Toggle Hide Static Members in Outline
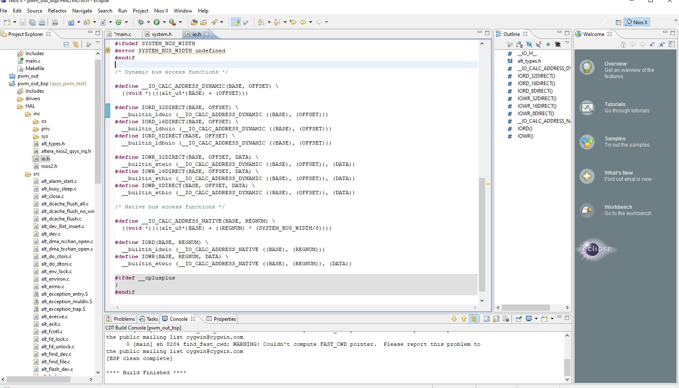679x388 pixels. coord(539,44)
